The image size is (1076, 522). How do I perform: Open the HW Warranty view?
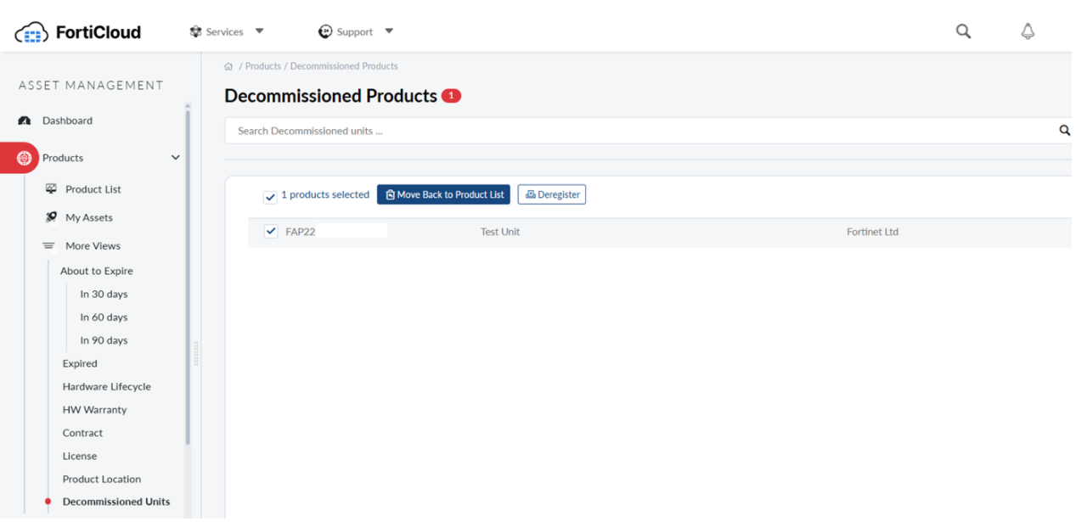(x=94, y=409)
